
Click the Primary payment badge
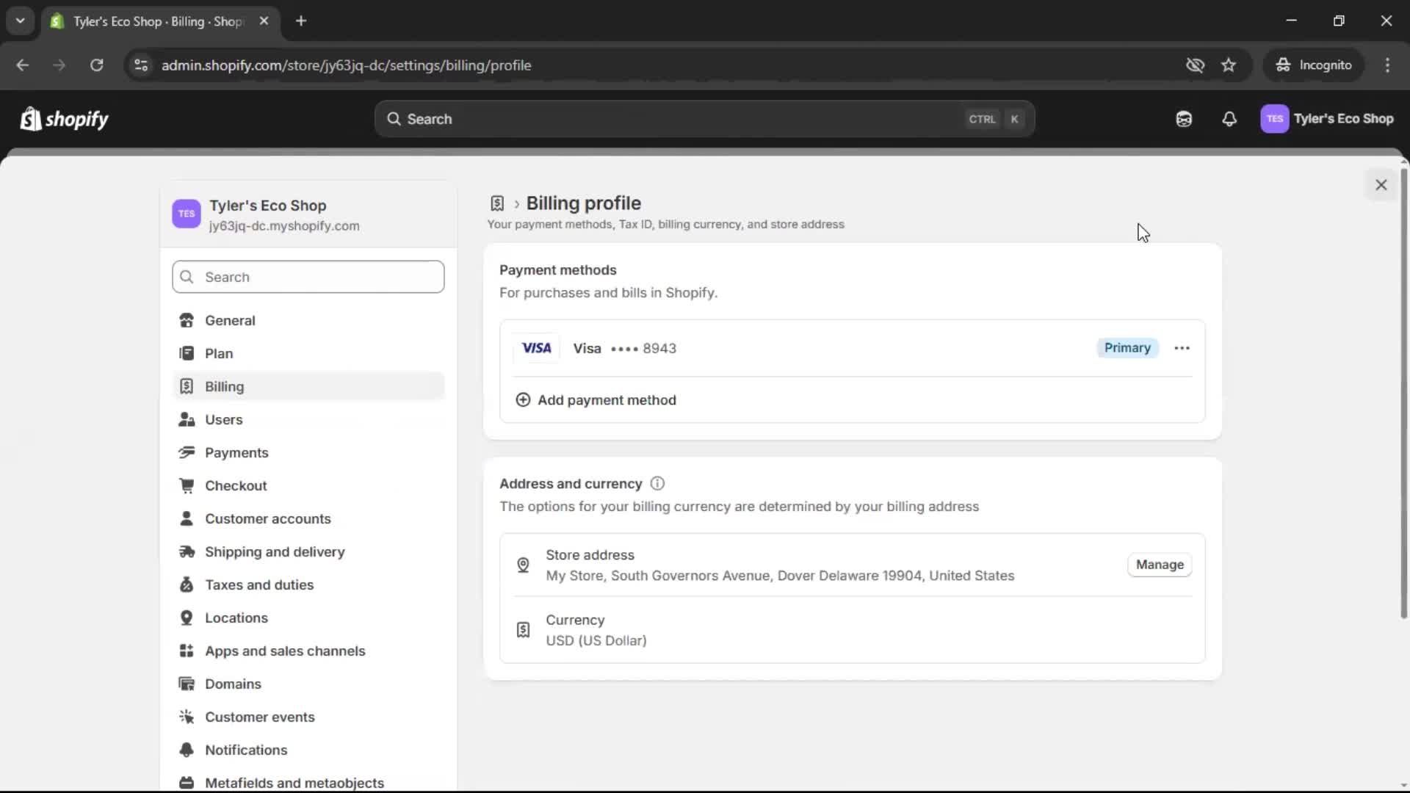(x=1127, y=347)
